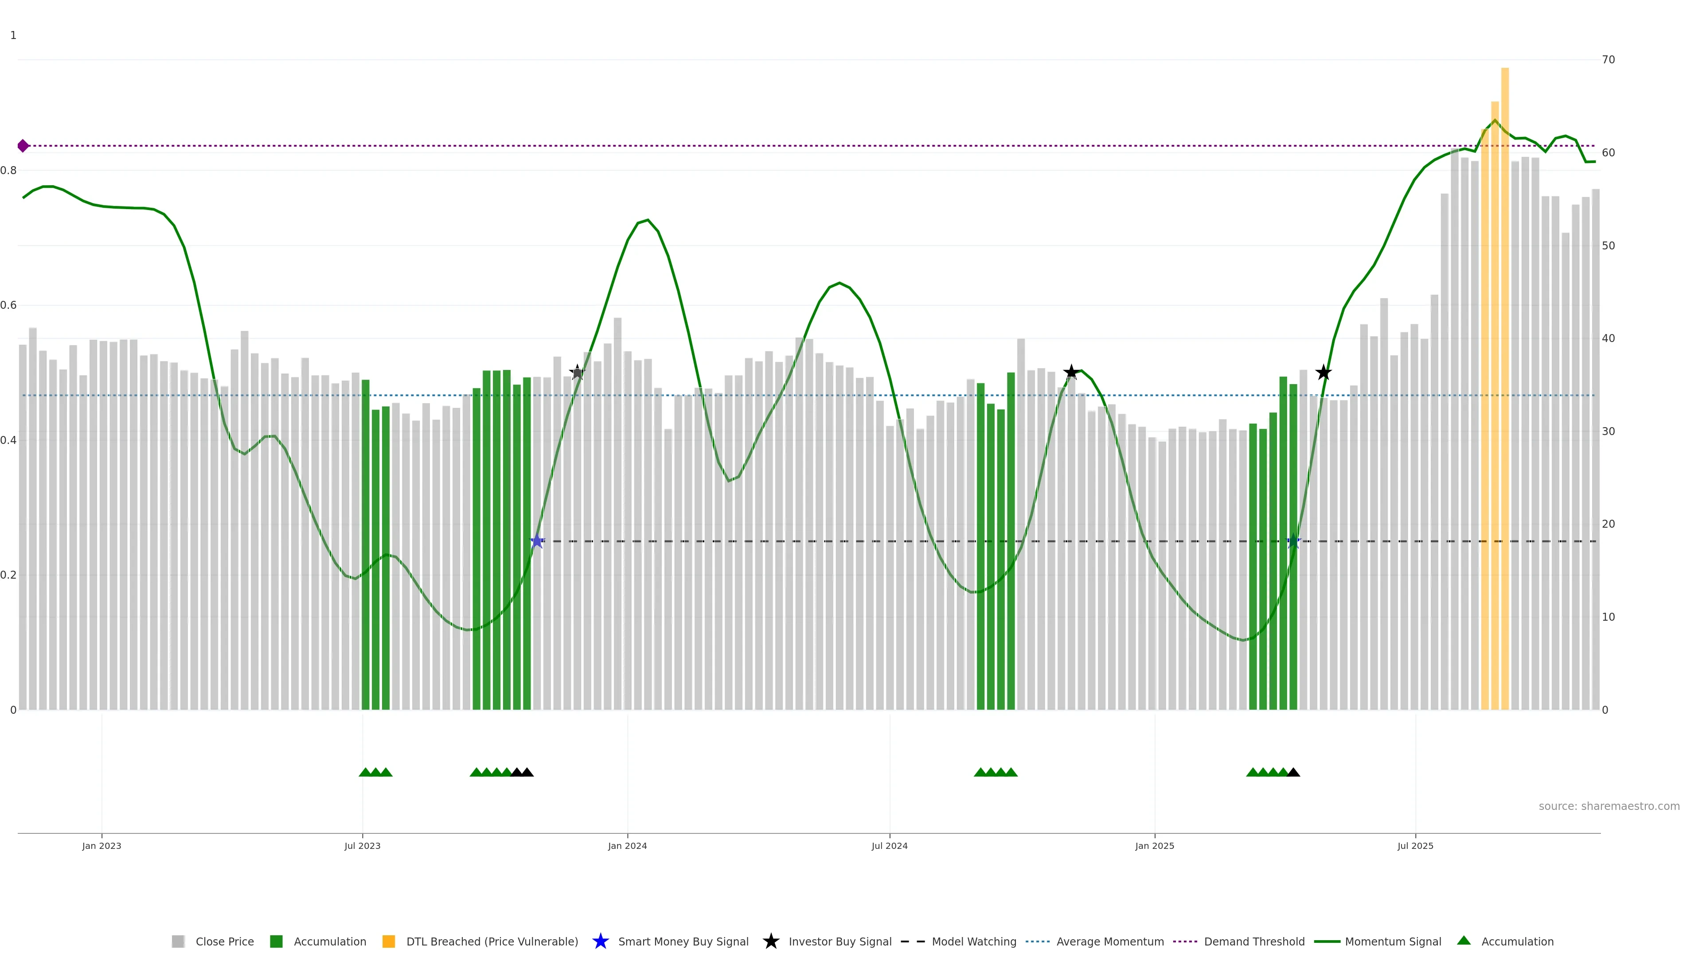Viewport: 1702px width, 957px height.
Task: Click the green square Accumulation legend swatch
Action: coord(276,942)
